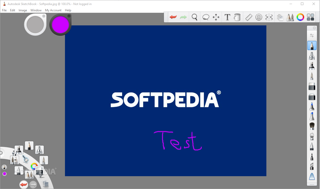
Task: Click the lagoon gray Redo button
Action: point(33,185)
